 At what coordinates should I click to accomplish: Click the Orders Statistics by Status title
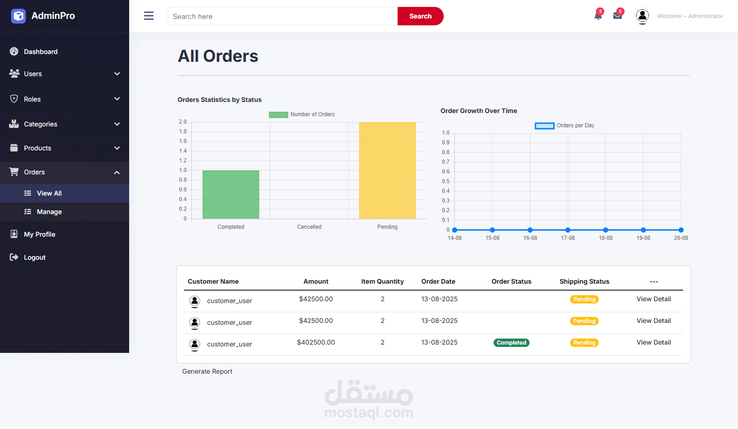click(220, 100)
